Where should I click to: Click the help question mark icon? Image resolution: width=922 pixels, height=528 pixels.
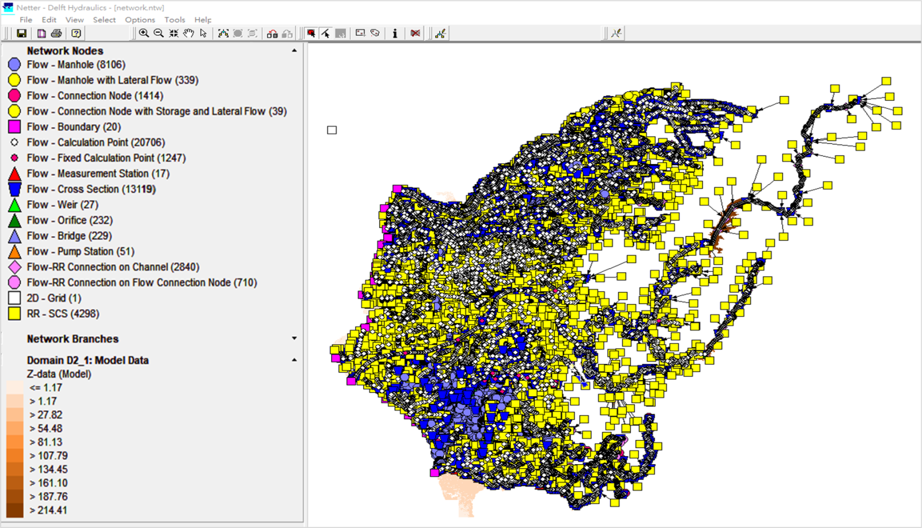coord(76,33)
